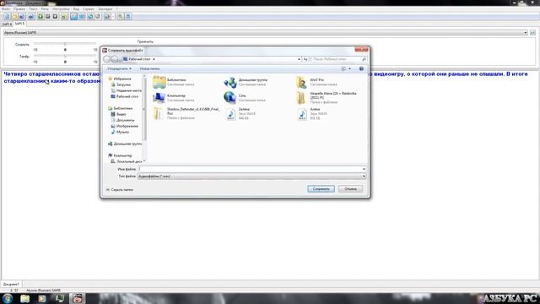Select Локальный диск in the navigation pane
Screen dimensions: 540x304
click(x=126, y=161)
